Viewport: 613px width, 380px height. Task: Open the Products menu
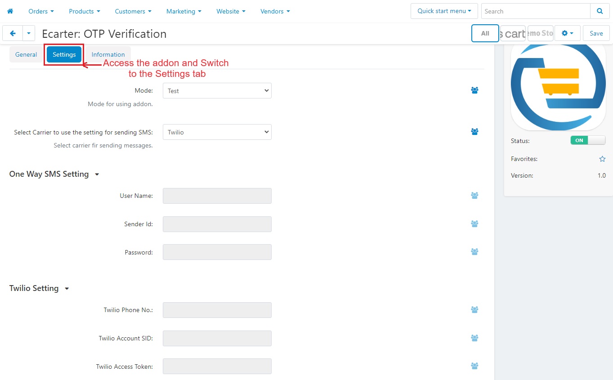(85, 11)
